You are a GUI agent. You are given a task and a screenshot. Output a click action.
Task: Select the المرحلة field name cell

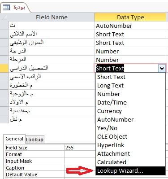(52, 60)
